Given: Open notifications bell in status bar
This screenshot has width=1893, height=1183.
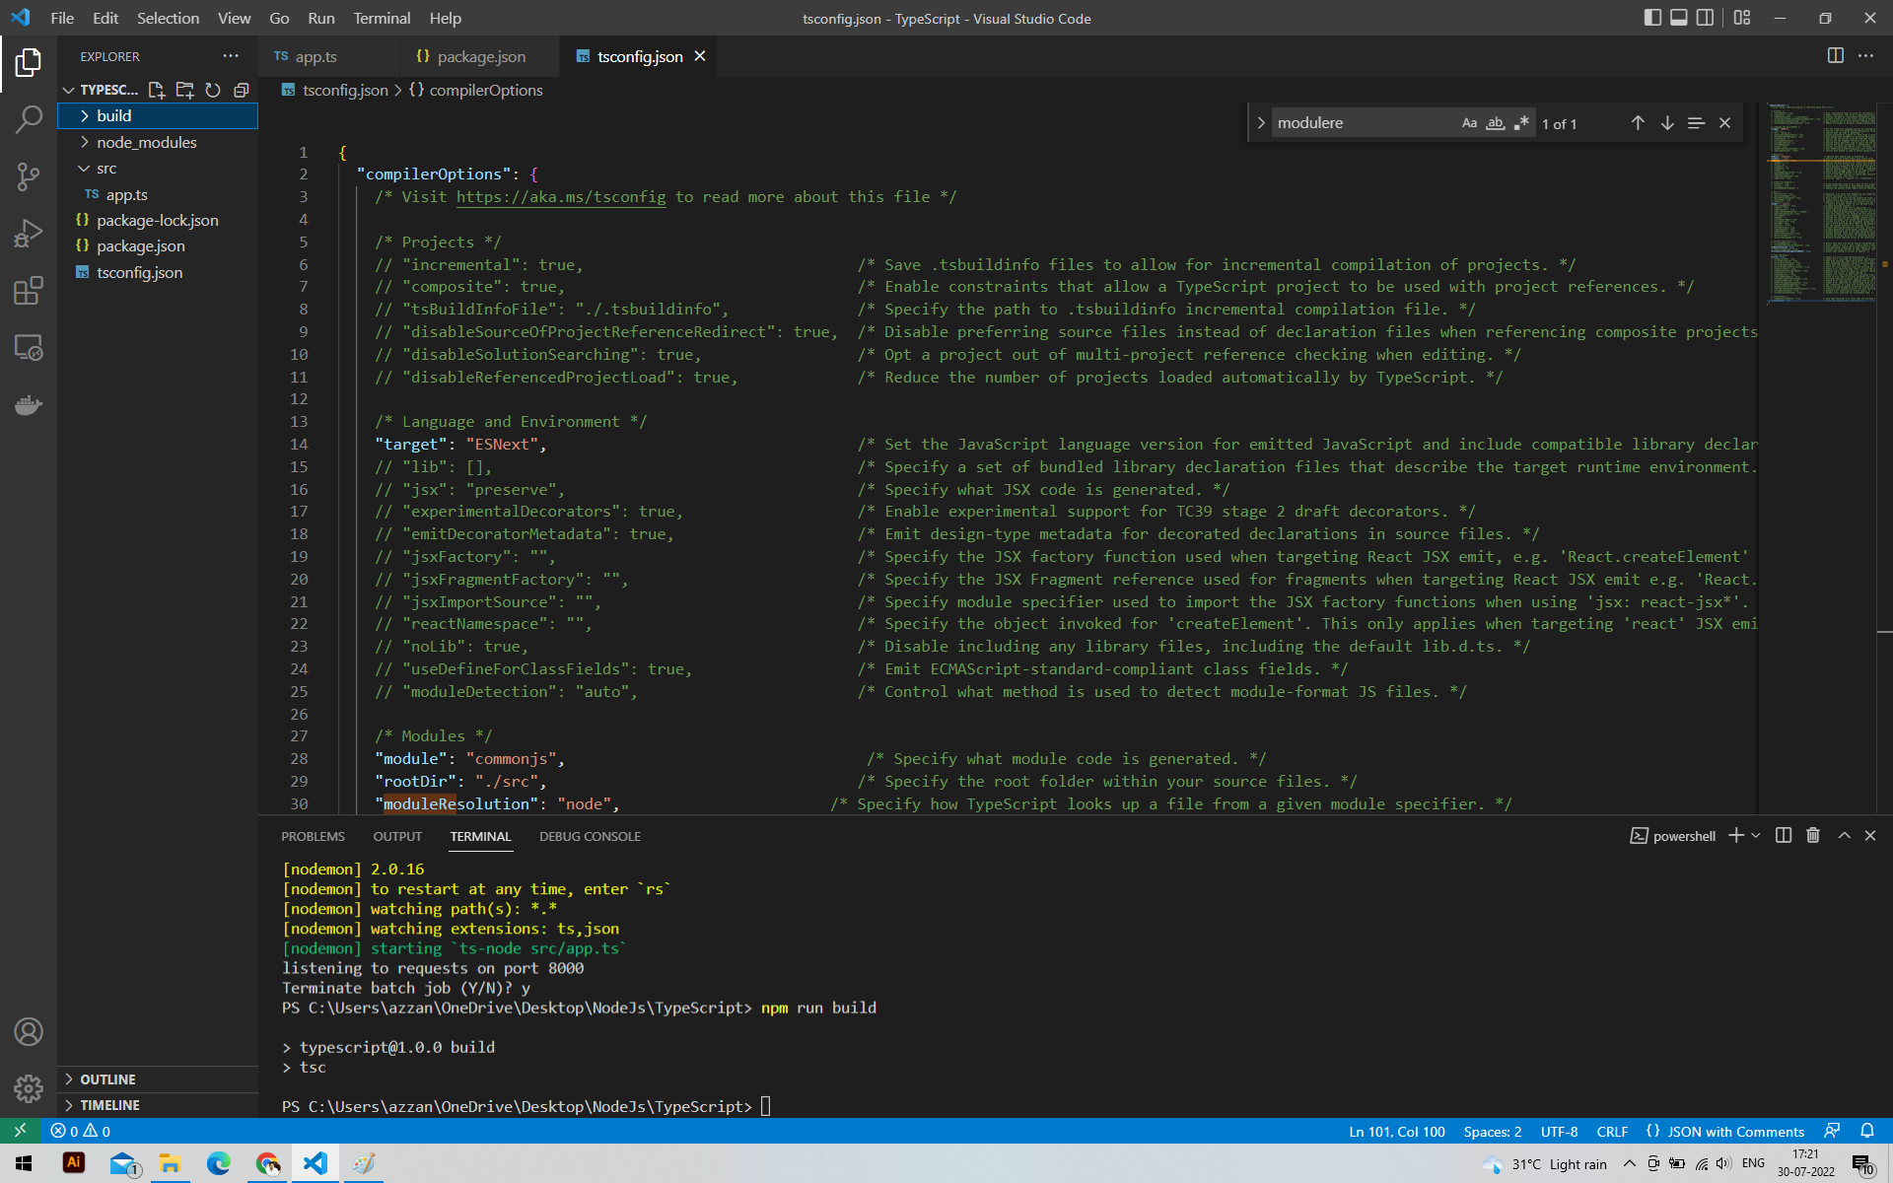Looking at the screenshot, I should [x=1867, y=1131].
